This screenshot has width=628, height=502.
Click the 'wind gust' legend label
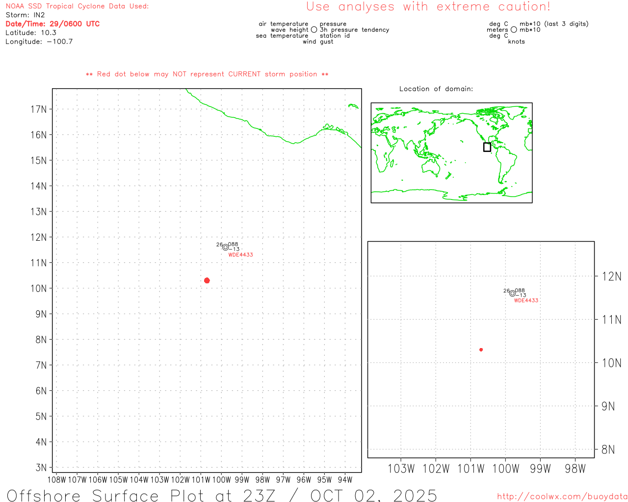tap(318, 42)
